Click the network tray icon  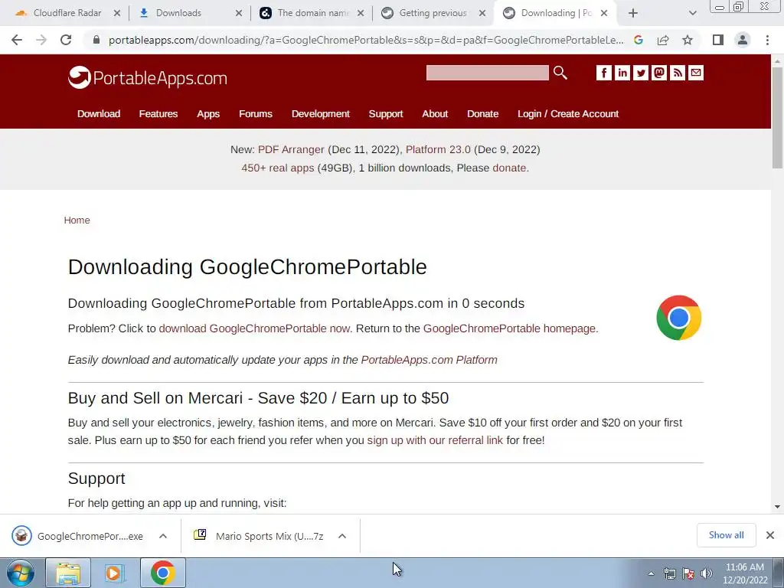click(669, 573)
